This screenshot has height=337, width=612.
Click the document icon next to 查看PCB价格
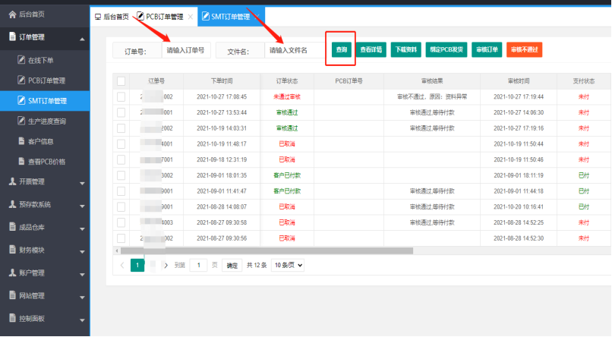[x=21, y=162]
